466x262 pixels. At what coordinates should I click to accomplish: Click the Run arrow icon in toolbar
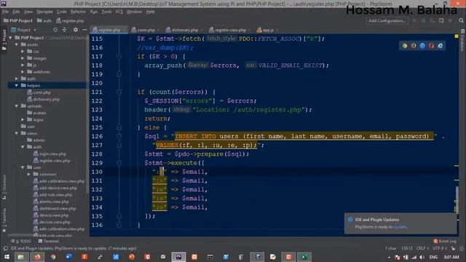[414, 20]
